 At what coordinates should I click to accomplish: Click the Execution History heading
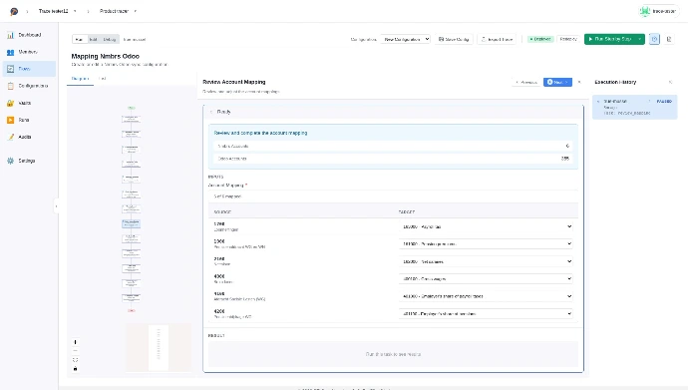click(615, 82)
